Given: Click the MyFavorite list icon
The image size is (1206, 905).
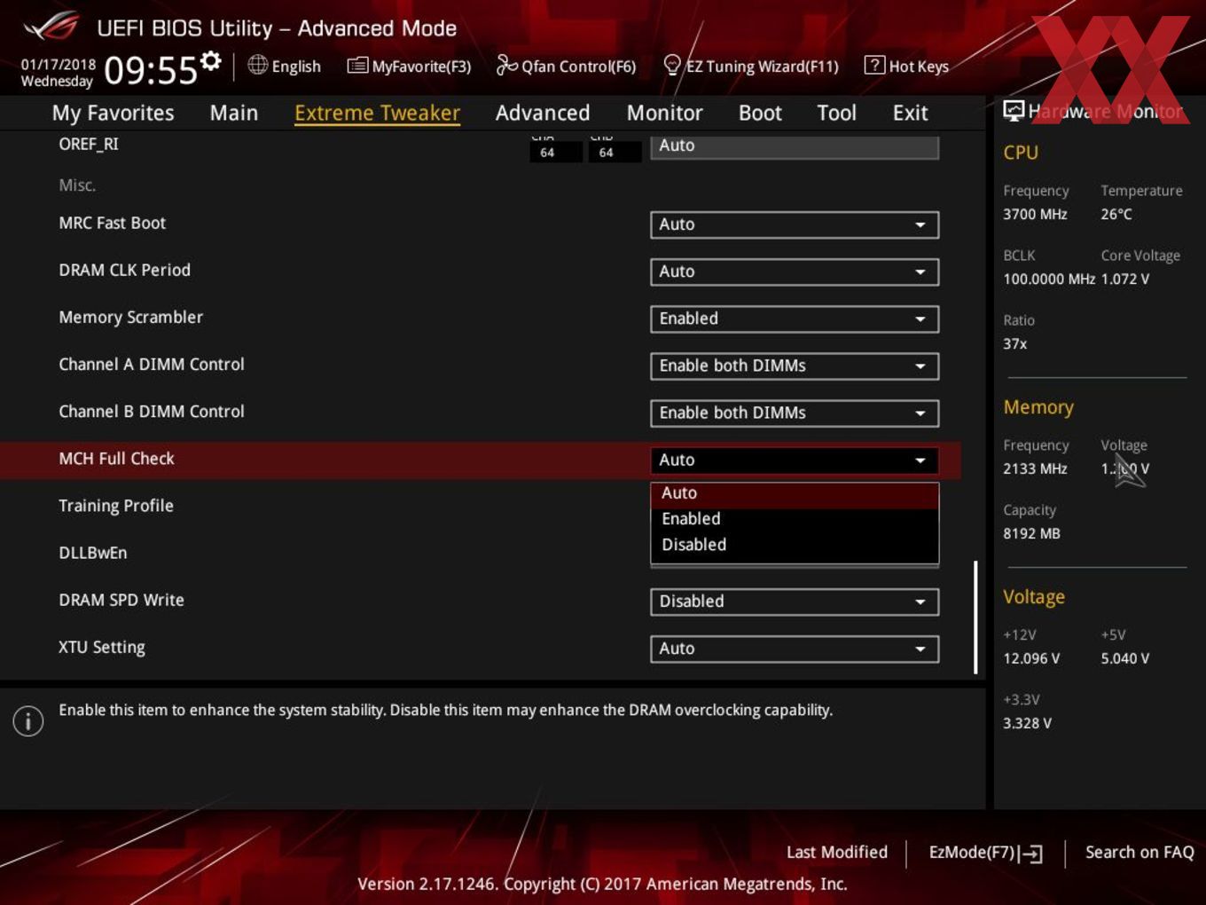Looking at the screenshot, I should click(x=357, y=66).
